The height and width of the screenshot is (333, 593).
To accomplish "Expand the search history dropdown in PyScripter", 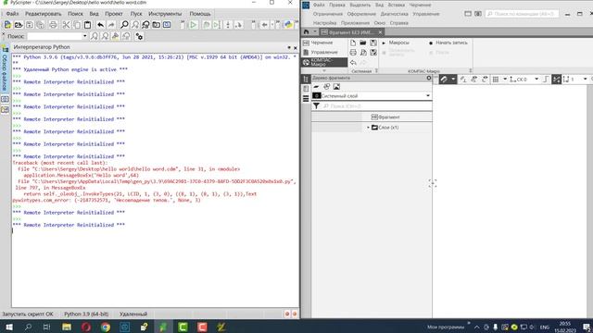I will click(x=84, y=36).
